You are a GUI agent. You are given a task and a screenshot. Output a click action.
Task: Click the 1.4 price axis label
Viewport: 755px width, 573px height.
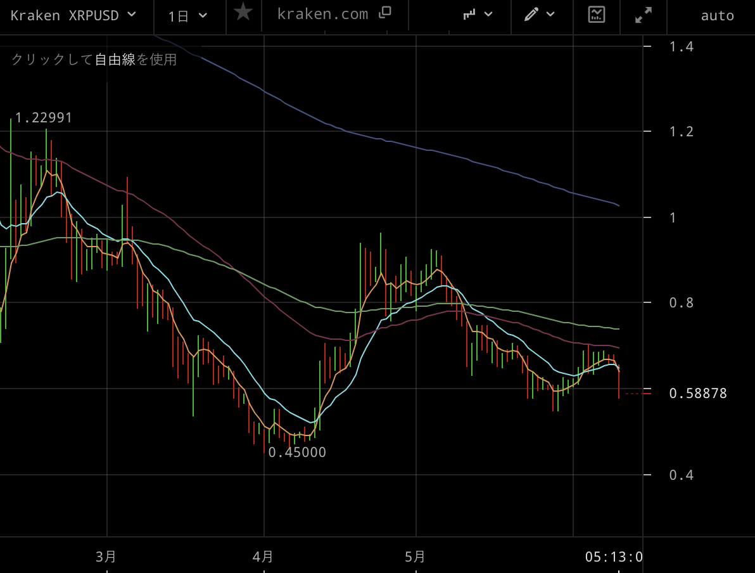pyautogui.click(x=682, y=46)
